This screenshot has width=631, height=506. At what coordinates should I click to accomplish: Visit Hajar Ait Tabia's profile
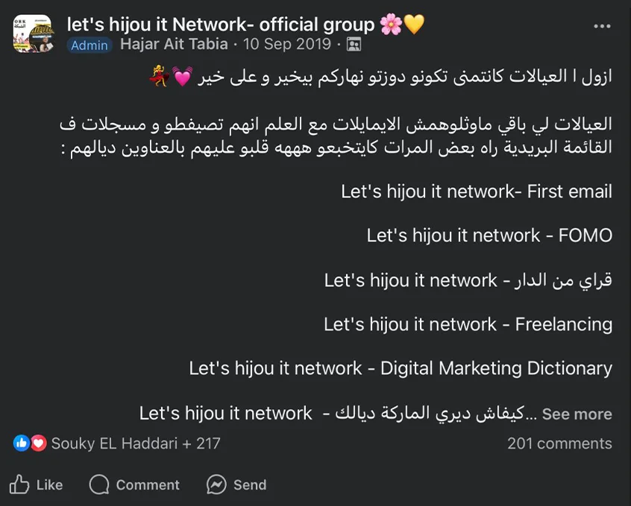coord(174,44)
